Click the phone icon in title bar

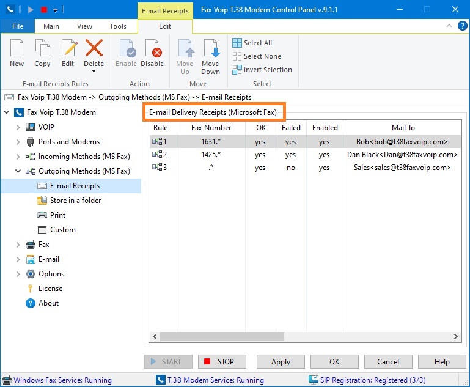[x=10, y=10]
